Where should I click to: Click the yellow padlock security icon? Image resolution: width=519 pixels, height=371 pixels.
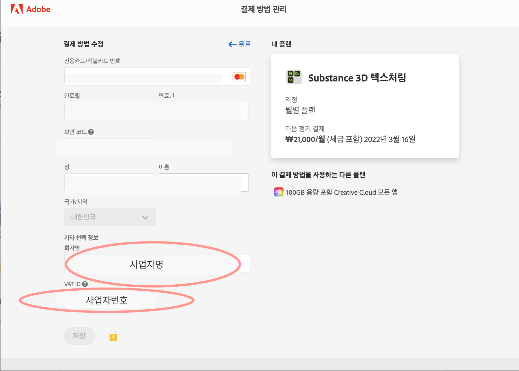coord(113,335)
